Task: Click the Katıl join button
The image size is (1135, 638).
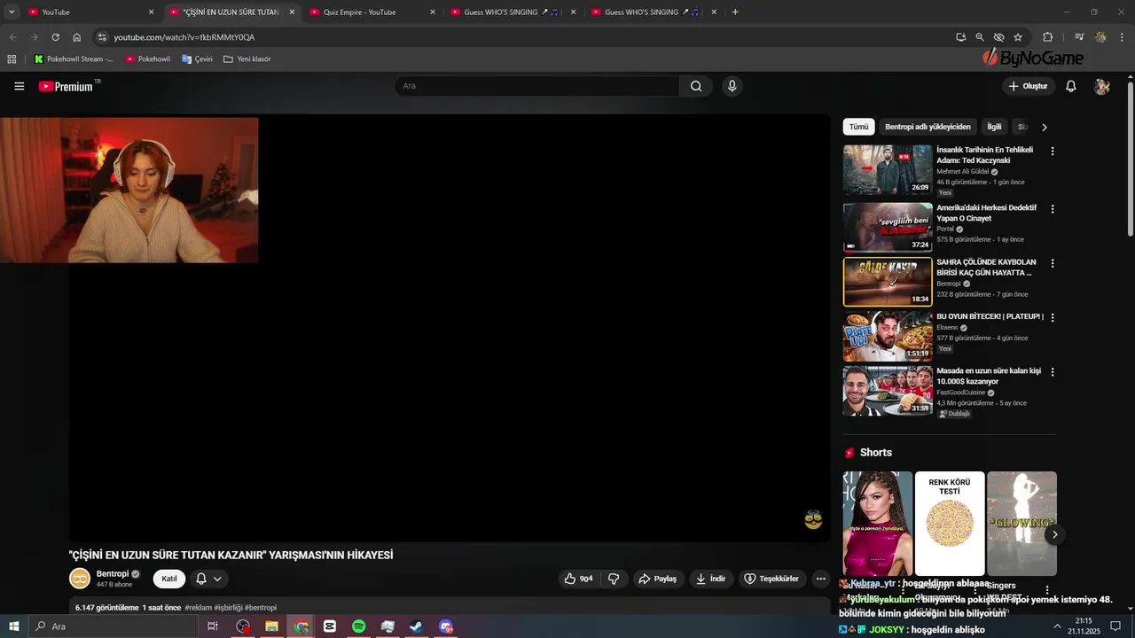Action: click(x=168, y=579)
